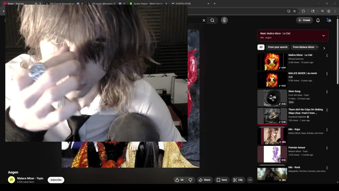Close the Aegen - YouTube tab

(40, 4)
